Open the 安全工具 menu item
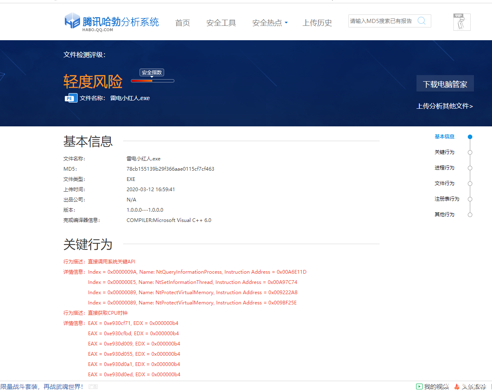The height and width of the screenshot is (391, 492). (x=221, y=23)
